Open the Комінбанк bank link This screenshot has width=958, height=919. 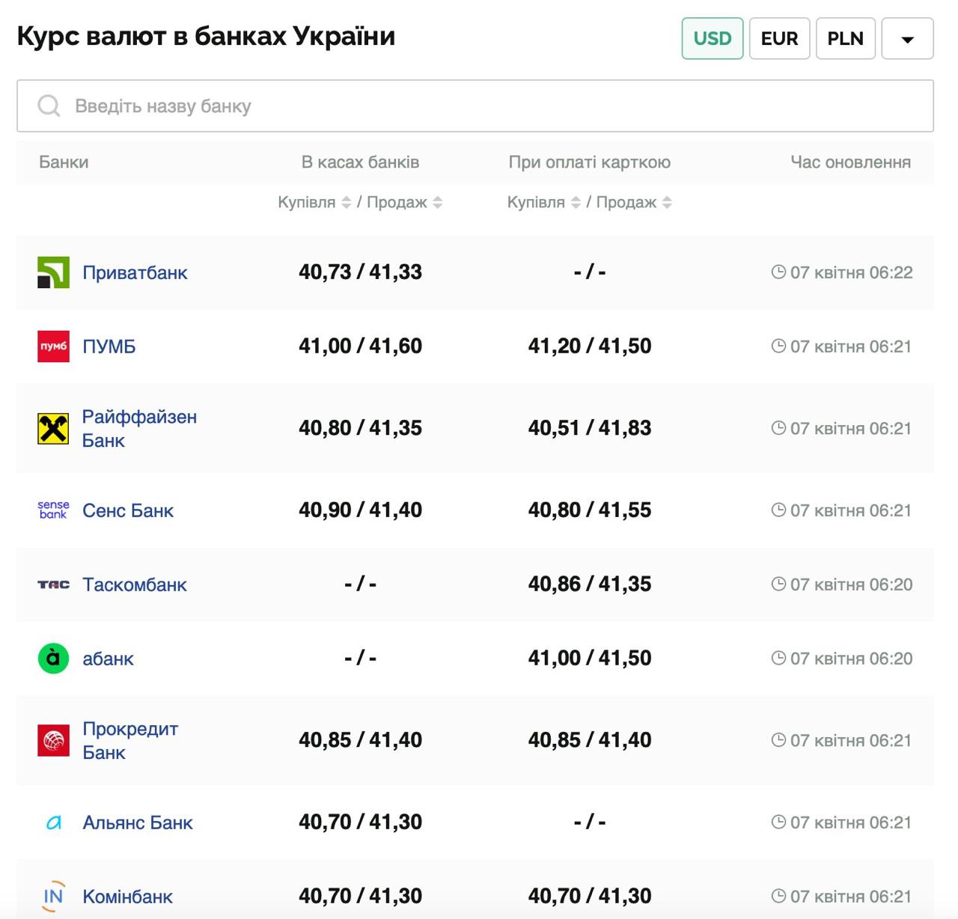(127, 897)
